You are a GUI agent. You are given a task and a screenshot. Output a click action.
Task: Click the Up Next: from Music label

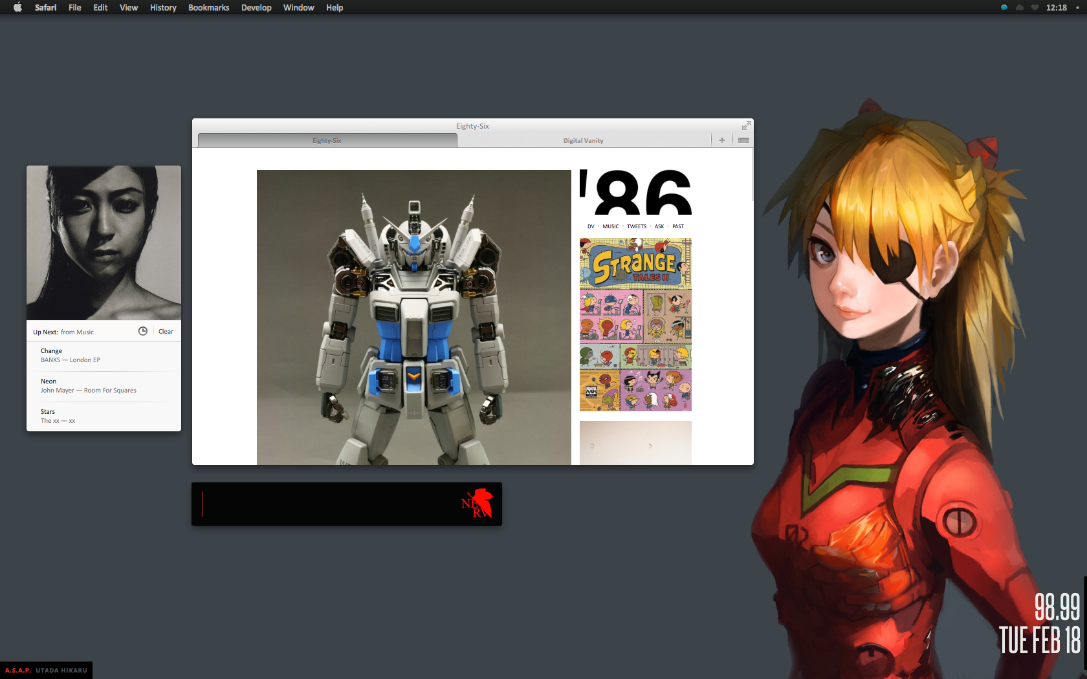tap(63, 332)
